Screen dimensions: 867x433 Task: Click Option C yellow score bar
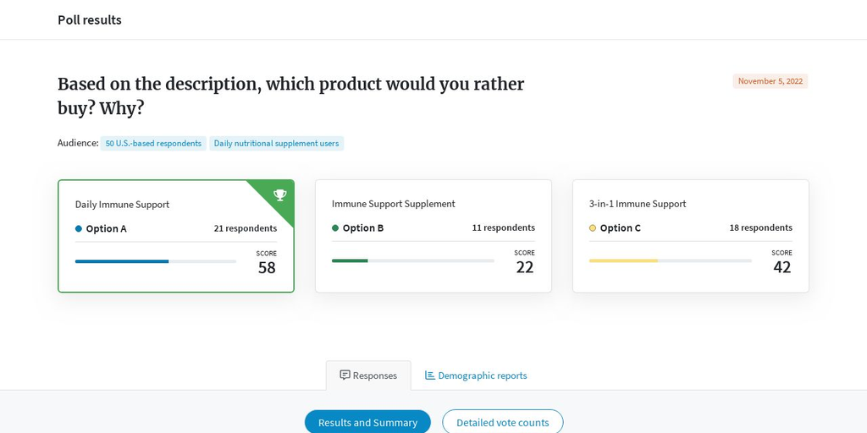point(624,260)
